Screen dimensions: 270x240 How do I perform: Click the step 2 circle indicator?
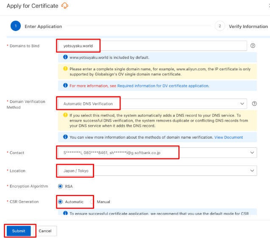[220, 26]
